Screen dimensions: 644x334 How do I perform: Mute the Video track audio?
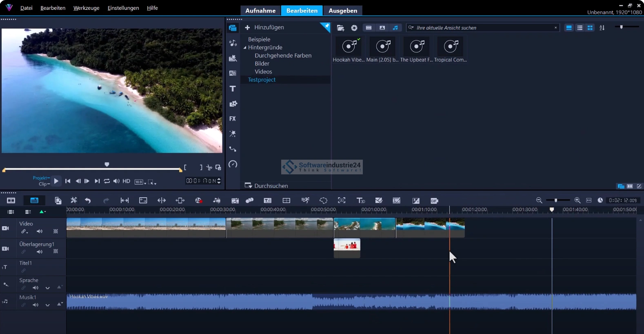40,232
